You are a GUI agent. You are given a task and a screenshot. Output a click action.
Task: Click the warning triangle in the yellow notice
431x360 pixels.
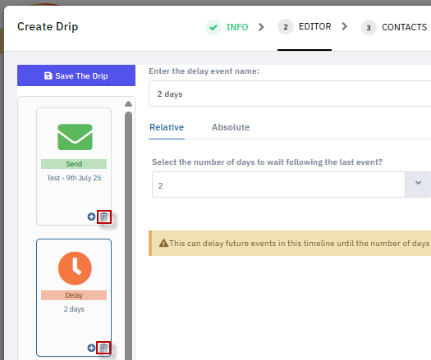pos(163,243)
